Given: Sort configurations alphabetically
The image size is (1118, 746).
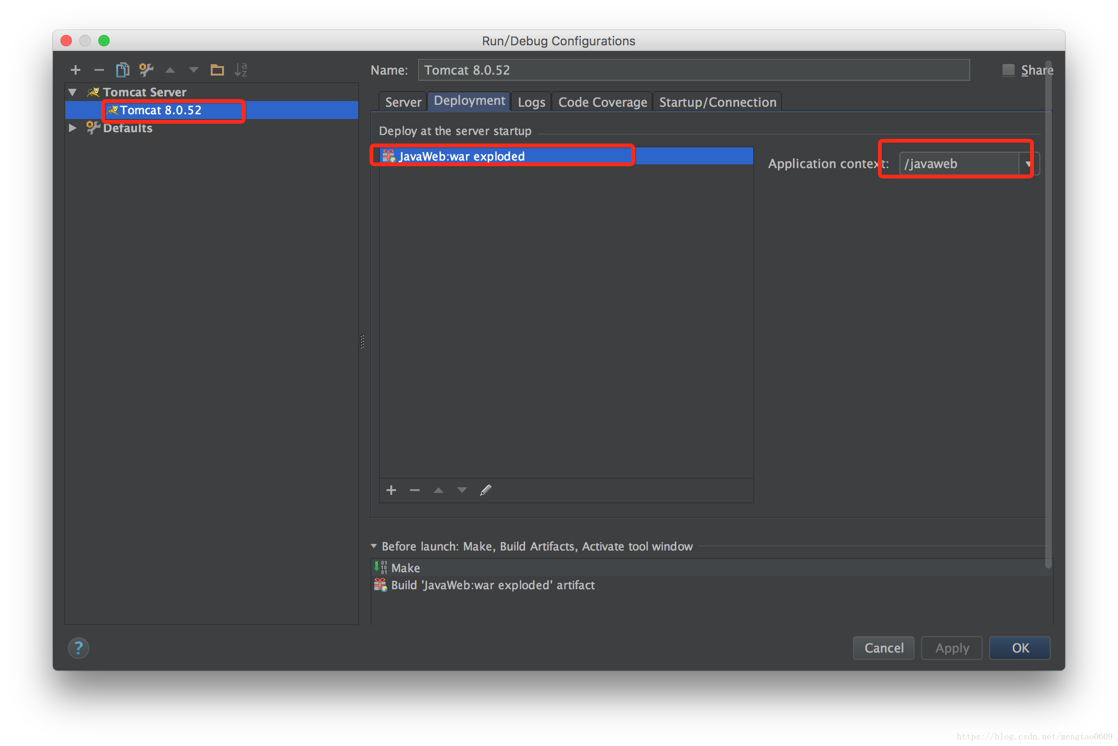Looking at the screenshot, I should [x=241, y=70].
